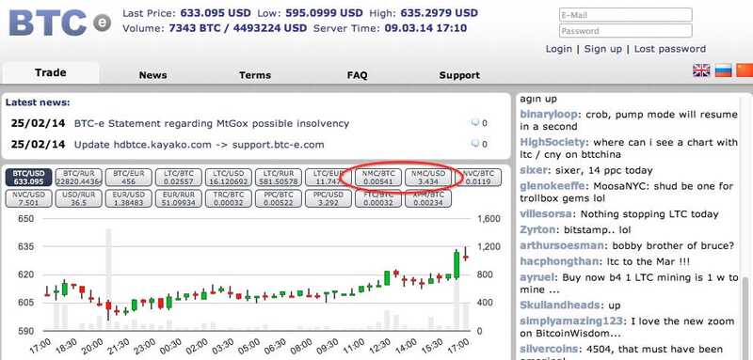Click chat username villesorsa
Screen dimensions: 753x360
click(546, 213)
